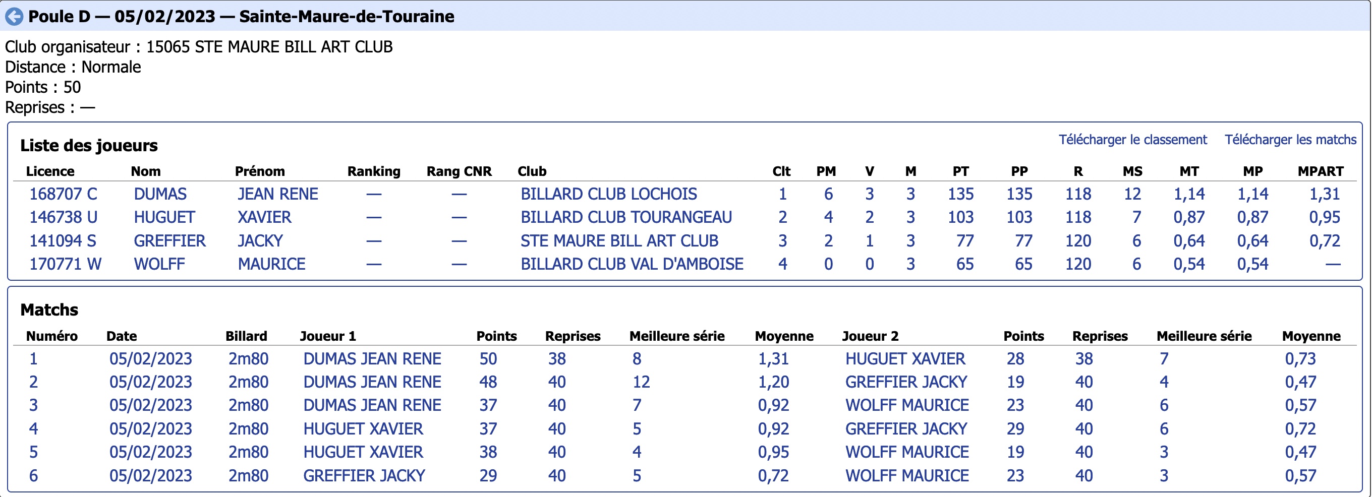The height and width of the screenshot is (497, 1372).
Task: Click the Liste des joueurs heading
Action: pos(89,145)
